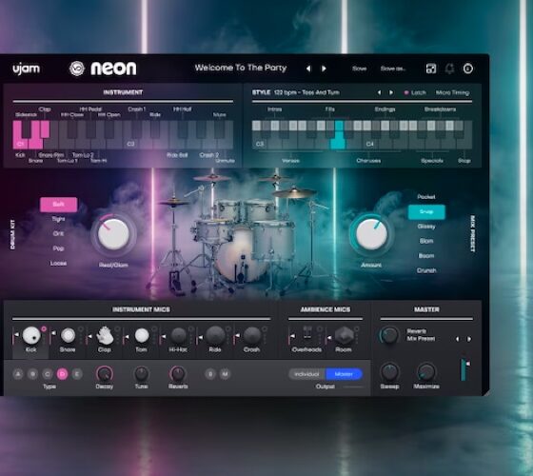
Task: Open the notifications bell icon
Action: pyautogui.click(x=449, y=69)
